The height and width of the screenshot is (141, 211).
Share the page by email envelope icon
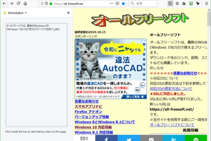point(151,138)
